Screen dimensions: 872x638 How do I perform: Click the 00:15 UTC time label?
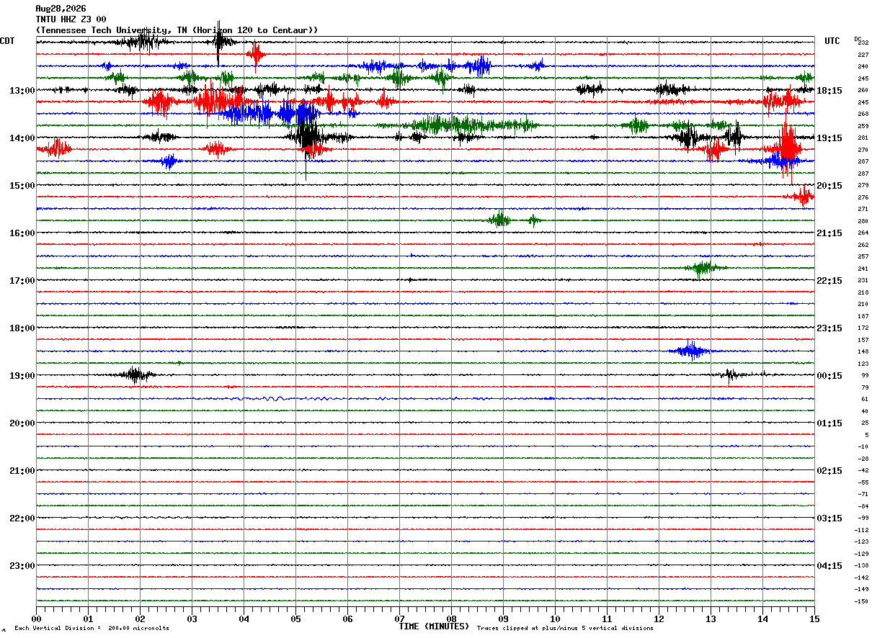(829, 376)
